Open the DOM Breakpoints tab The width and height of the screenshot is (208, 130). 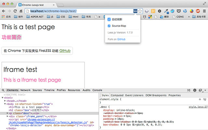156,95
